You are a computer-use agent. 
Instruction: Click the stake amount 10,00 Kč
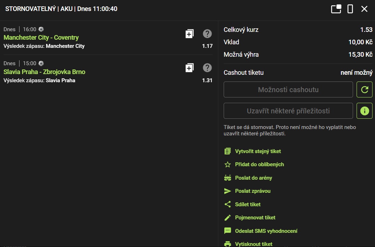(x=360, y=42)
